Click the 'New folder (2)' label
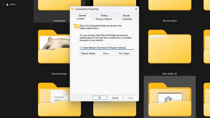The height and width of the screenshot is (118, 210). [170, 74]
